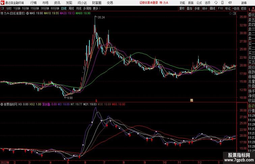The width and height of the screenshot is (255, 164).
Task: Click the 标记 mark button
Action: (228, 8)
